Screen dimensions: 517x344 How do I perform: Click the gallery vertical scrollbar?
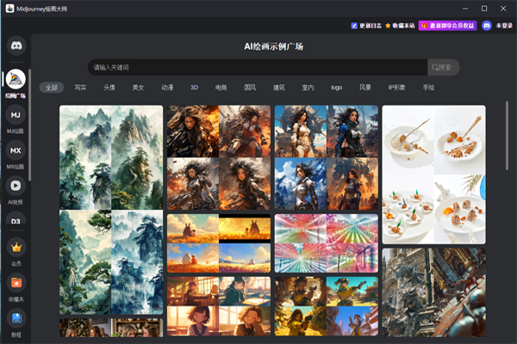point(507,136)
